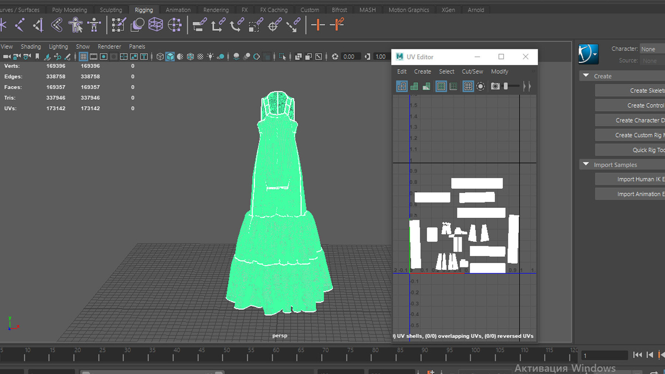The height and width of the screenshot is (374, 665).
Task: Collapse the Import Samples section
Action: click(x=586, y=164)
